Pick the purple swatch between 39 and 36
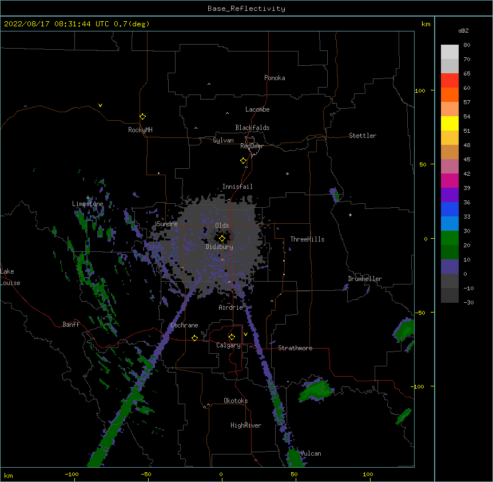The width and height of the screenshot is (493, 482). [450, 195]
